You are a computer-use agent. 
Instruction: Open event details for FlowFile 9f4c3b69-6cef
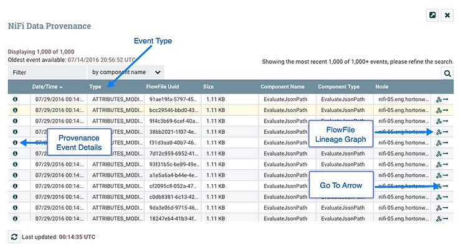(15, 121)
